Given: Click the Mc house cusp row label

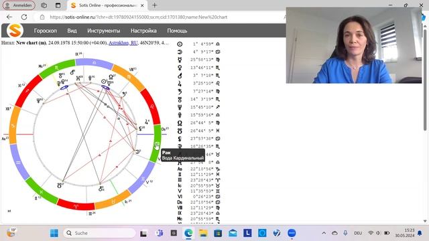Looking at the screenshot, I should tap(180, 219).
